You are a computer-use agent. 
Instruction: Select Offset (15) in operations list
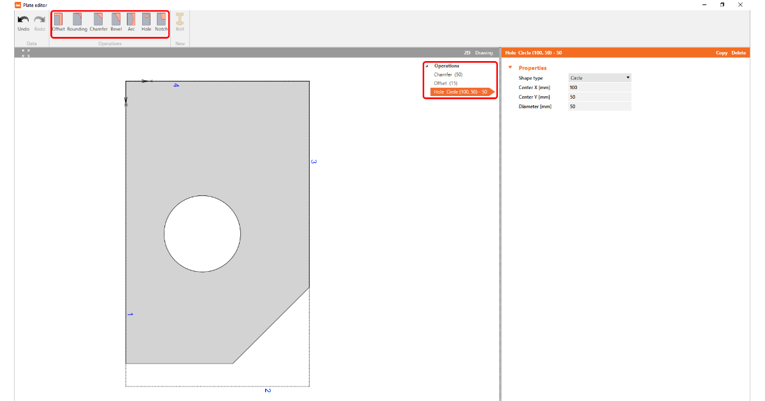click(x=446, y=83)
